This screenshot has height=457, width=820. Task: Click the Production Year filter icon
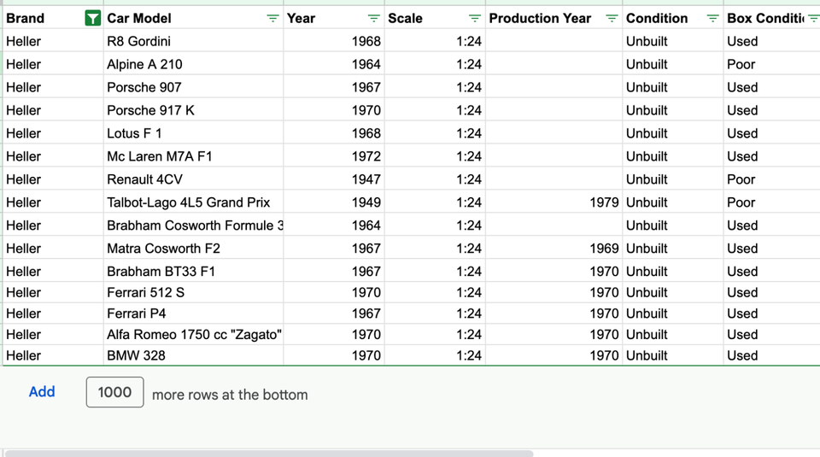612,18
